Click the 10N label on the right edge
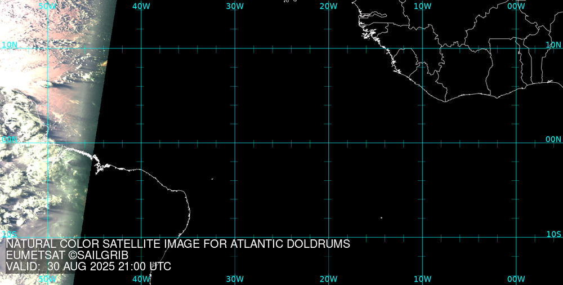 click(x=553, y=45)
